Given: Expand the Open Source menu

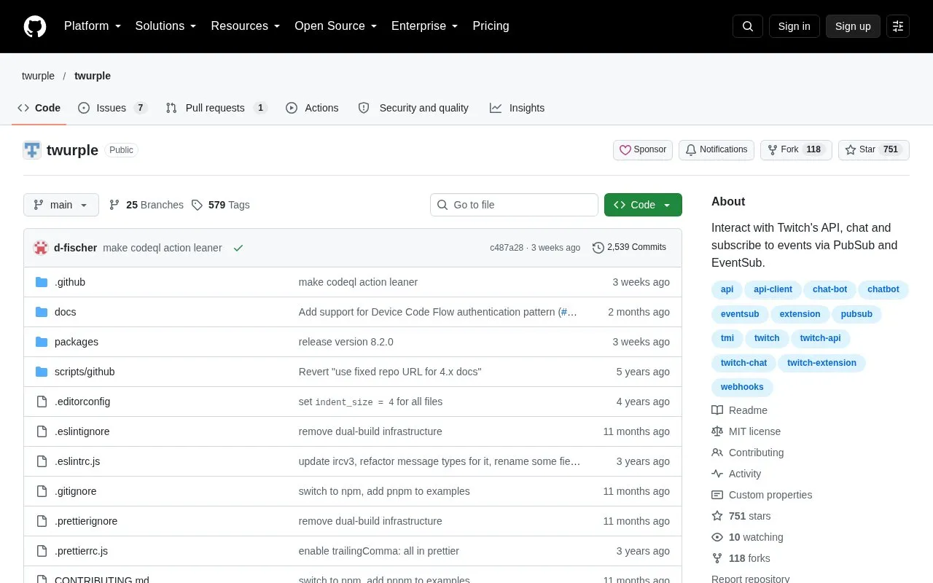Looking at the screenshot, I should [x=336, y=26].
